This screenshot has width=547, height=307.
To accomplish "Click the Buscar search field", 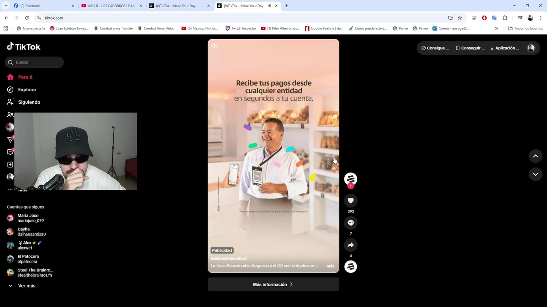I will pos(34,62).
